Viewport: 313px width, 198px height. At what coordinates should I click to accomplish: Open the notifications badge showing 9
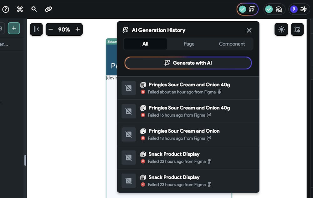pyautogui.click(x=299, y=9)
